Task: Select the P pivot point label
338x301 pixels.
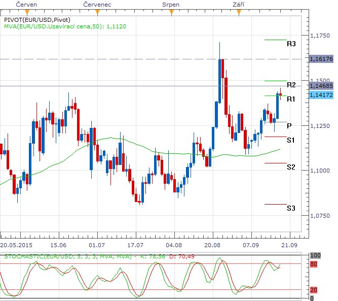Action: tap(289, 125)
